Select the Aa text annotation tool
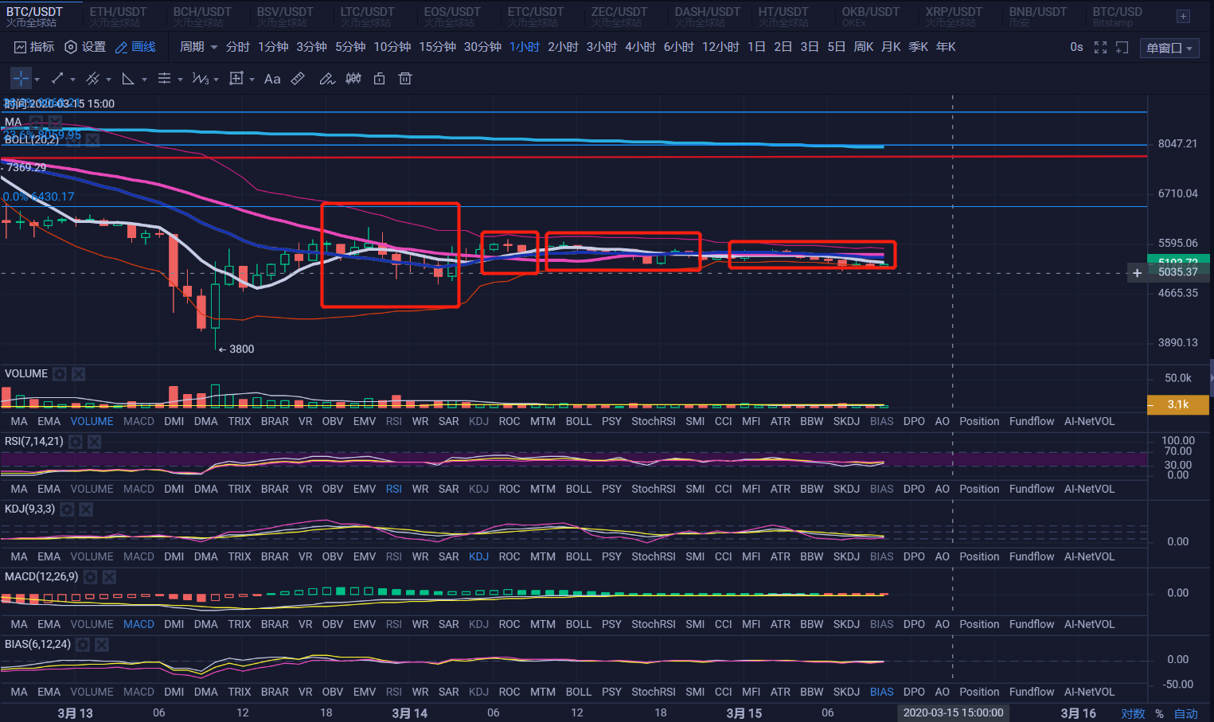Image resolution: width=1214 pixels, height=722 pixels. coord(272,79)
